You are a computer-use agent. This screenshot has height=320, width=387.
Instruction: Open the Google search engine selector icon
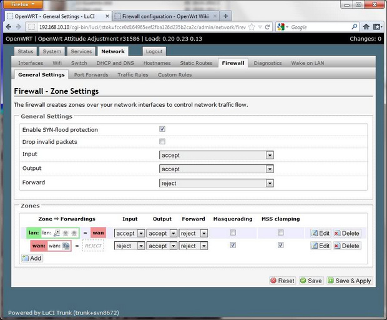(282, 27)
